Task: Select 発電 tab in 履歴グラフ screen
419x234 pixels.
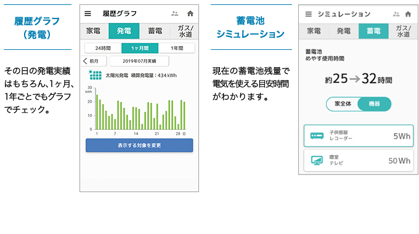Action: click(124, 31)
